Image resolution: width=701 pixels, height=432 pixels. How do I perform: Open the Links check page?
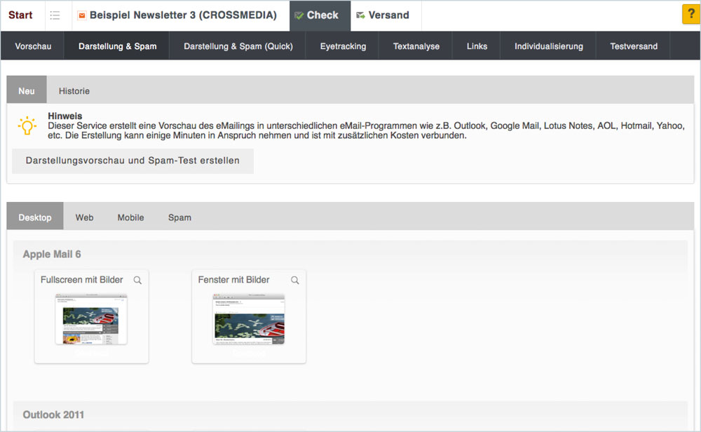477,46
